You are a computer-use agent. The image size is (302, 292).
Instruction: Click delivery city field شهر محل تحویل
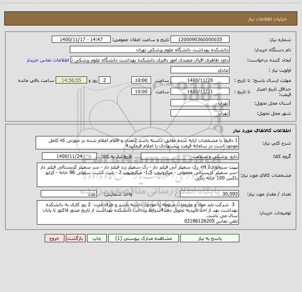[x=200, y=113]
